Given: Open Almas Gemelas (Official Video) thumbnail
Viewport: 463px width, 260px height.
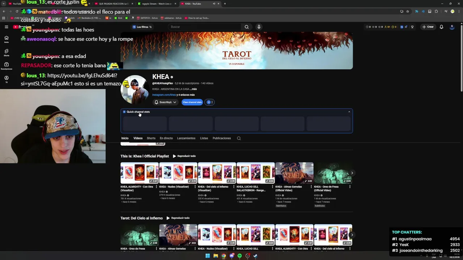Looking at the screenshot, I should [294, 173].
